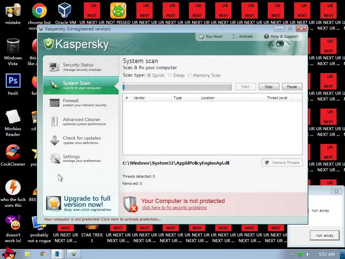Select the orange lightning bolt desktop icon

13,193
